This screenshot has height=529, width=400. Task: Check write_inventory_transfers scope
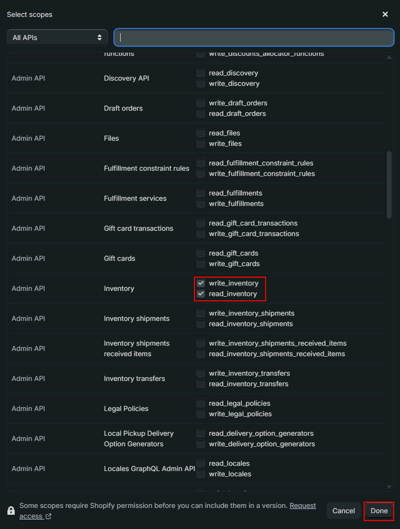(x=201, y=374)
